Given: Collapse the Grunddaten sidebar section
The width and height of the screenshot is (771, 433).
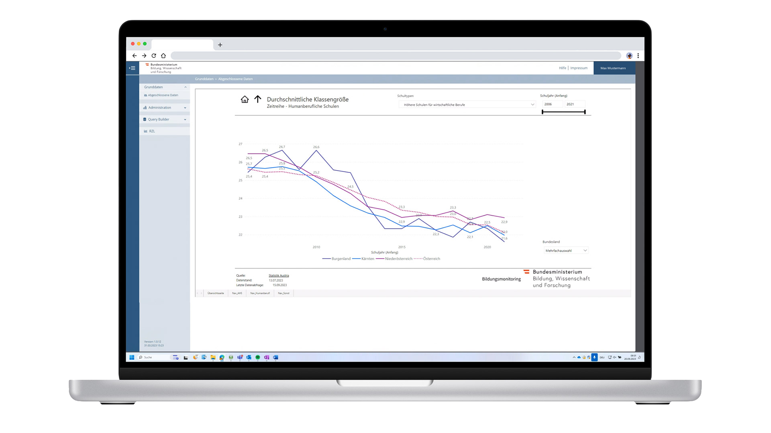Looking at the screenshot, I should [x=185, y=87].
